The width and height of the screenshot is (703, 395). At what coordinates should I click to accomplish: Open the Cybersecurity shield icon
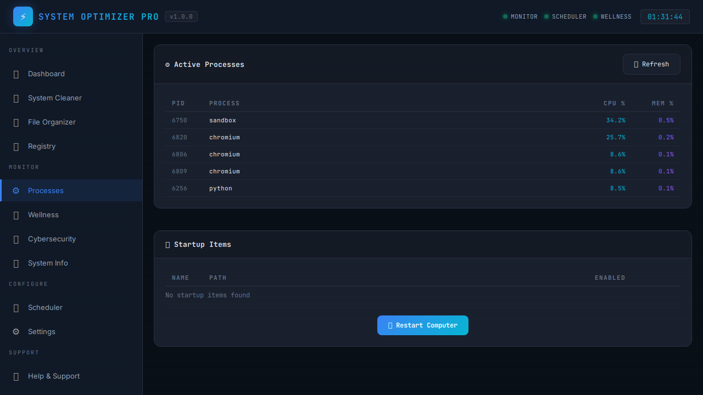point(16,239)
